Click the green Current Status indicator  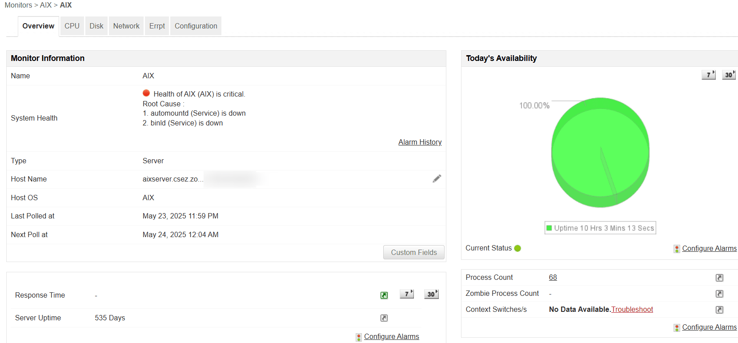tap(517, 248)
